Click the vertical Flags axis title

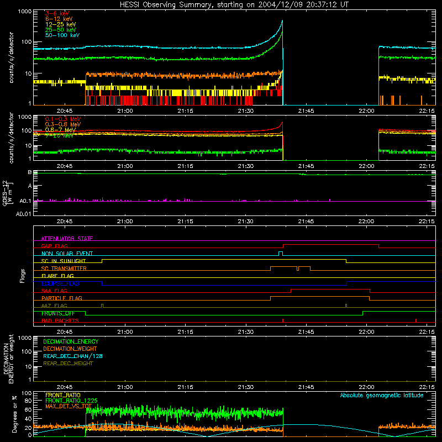click(x=23, y=276)
